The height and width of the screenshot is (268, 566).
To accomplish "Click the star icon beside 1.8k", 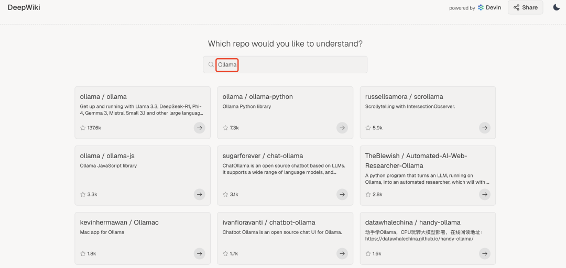I will 83,253.
